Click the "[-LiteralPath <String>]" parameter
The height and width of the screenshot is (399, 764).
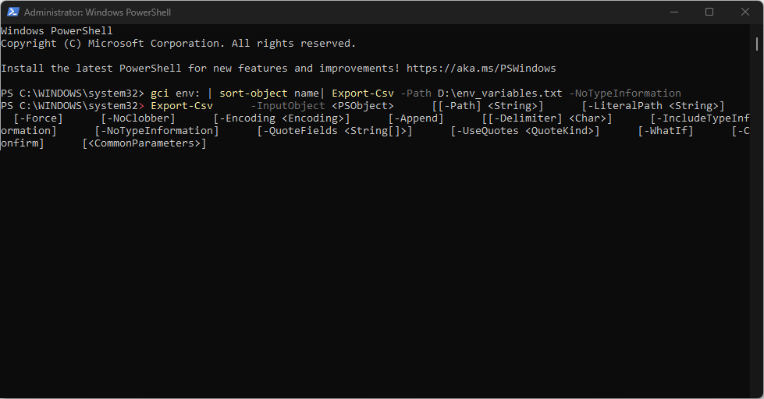(653, 106)
